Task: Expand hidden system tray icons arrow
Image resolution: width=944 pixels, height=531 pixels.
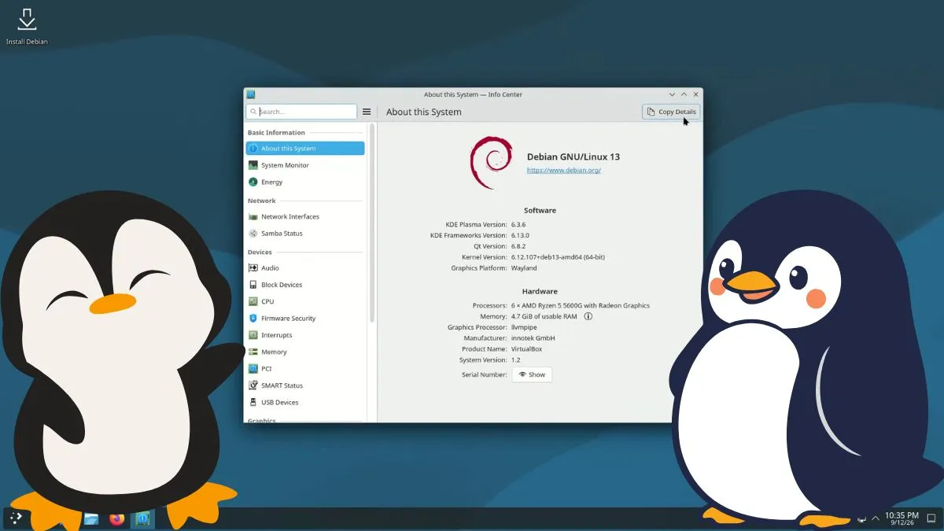Action: coord(876,519)
